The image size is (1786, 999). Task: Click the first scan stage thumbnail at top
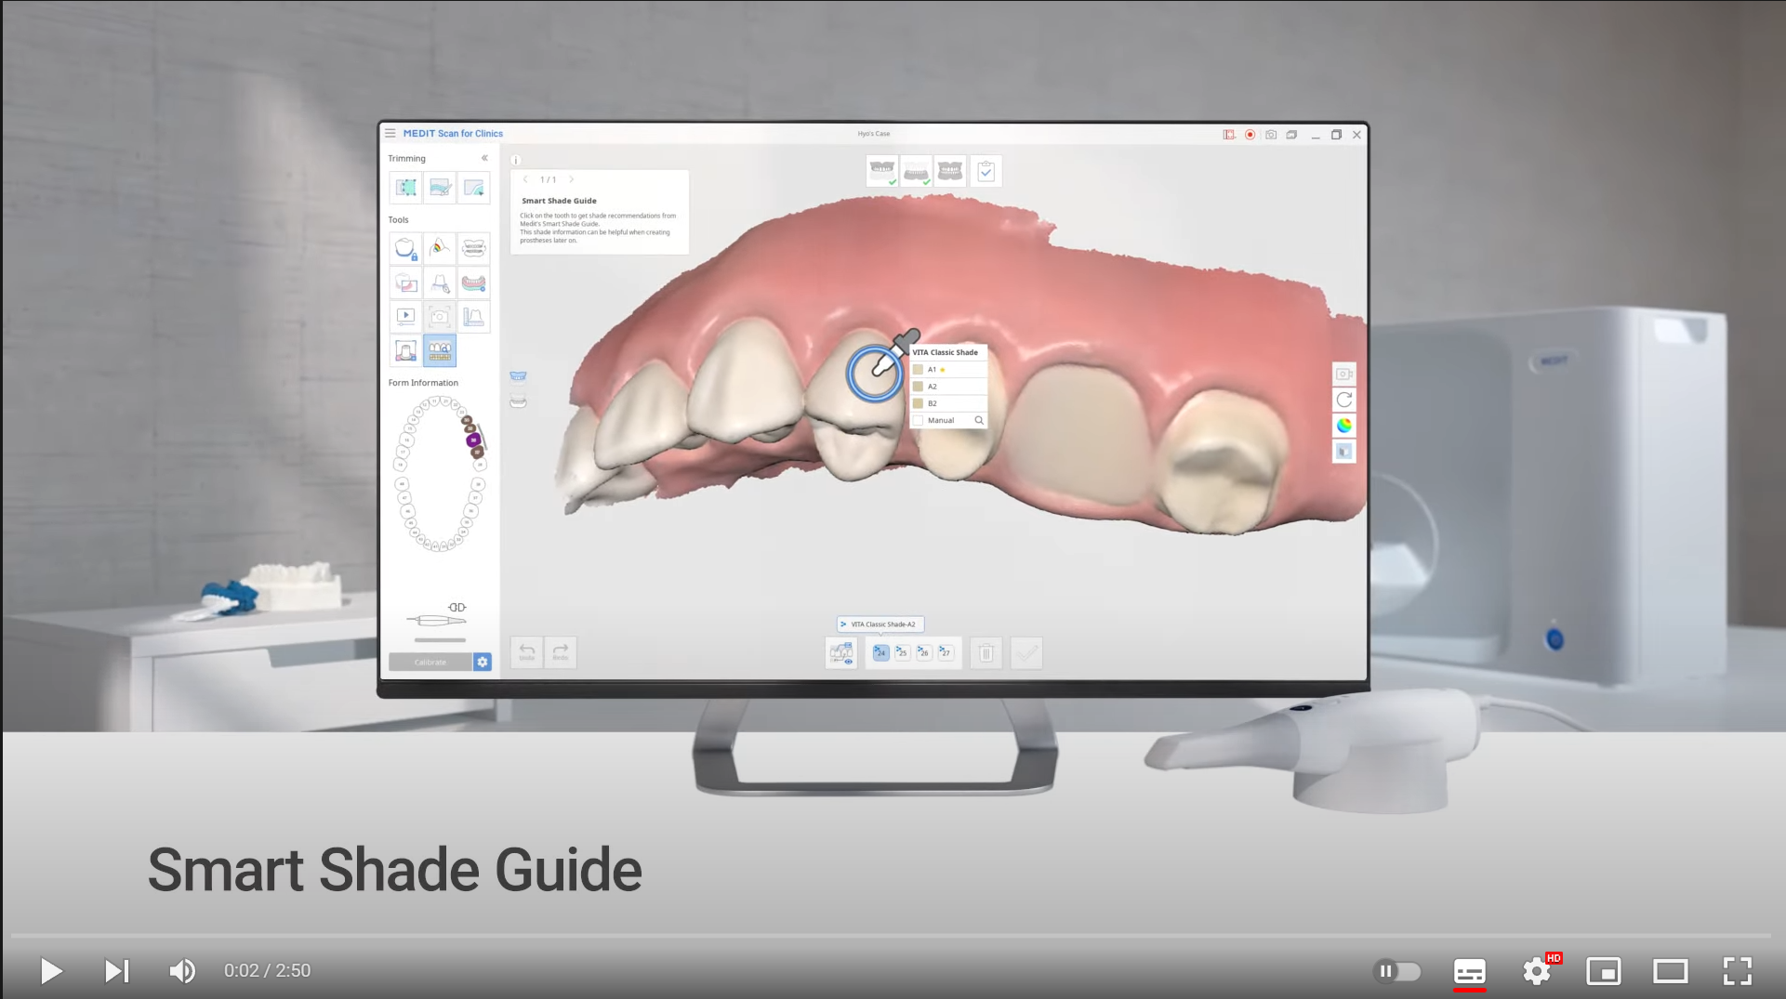[x=880, y=170]
